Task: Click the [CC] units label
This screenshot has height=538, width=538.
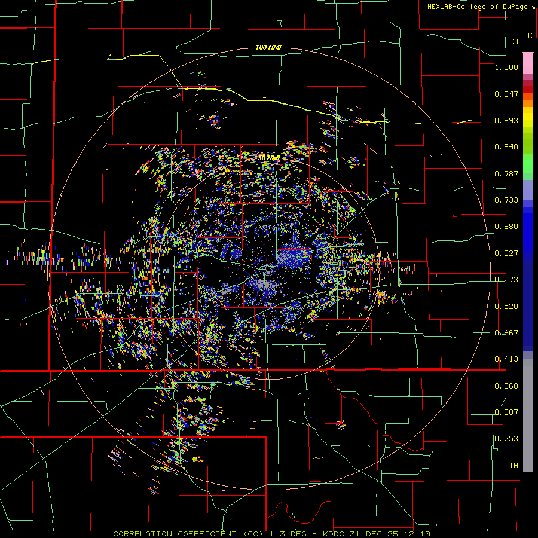Action: coord(511,41)
